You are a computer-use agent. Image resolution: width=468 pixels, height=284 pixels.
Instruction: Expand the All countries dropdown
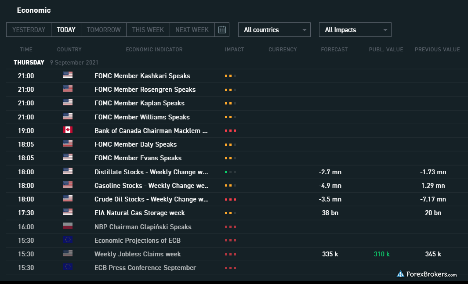(274, 30)
